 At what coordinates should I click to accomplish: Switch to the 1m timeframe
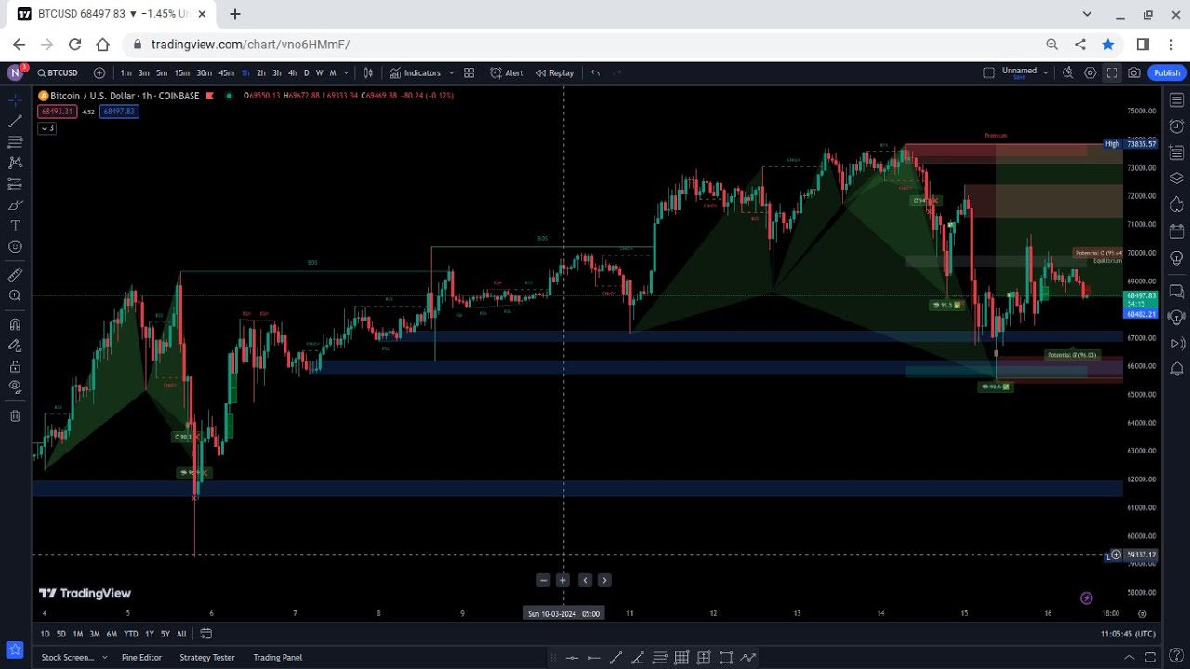(126, 72)
